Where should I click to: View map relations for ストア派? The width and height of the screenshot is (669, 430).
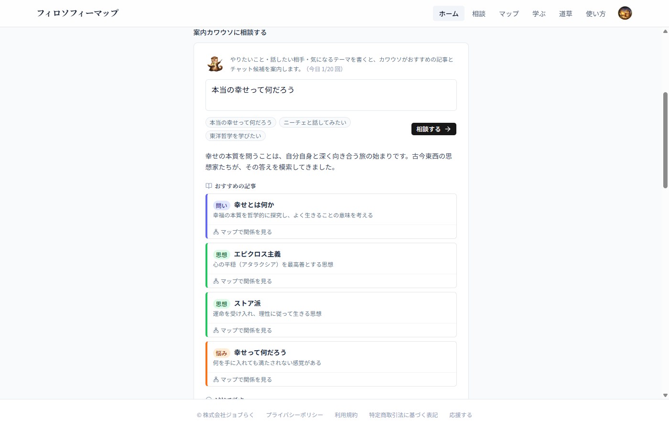coord(243,330)
